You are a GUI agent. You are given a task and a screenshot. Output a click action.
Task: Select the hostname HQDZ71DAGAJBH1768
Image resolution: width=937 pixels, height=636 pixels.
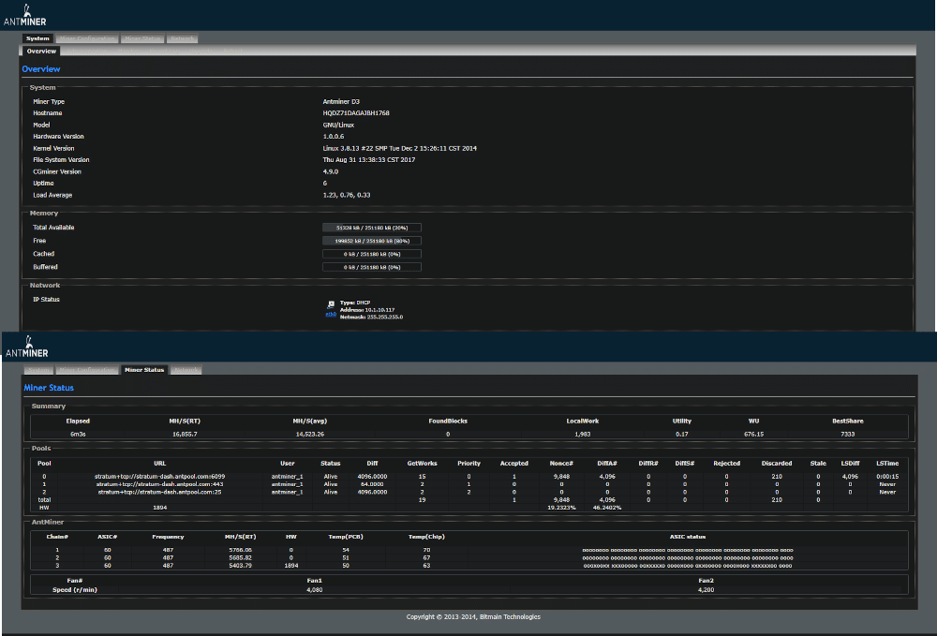[356, 112]
